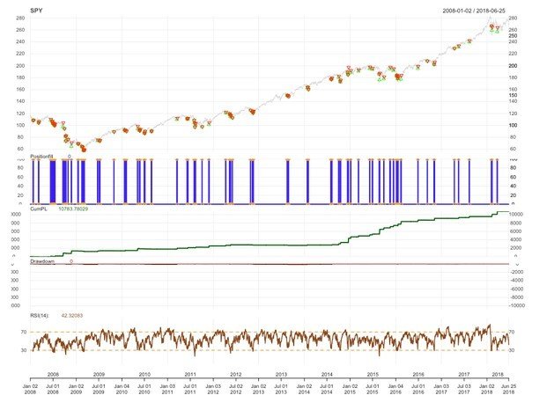The width and height of the screenshot is (547, 410).
Task: Click the bold 250 price axis label
Action: (x=513, y=35)
